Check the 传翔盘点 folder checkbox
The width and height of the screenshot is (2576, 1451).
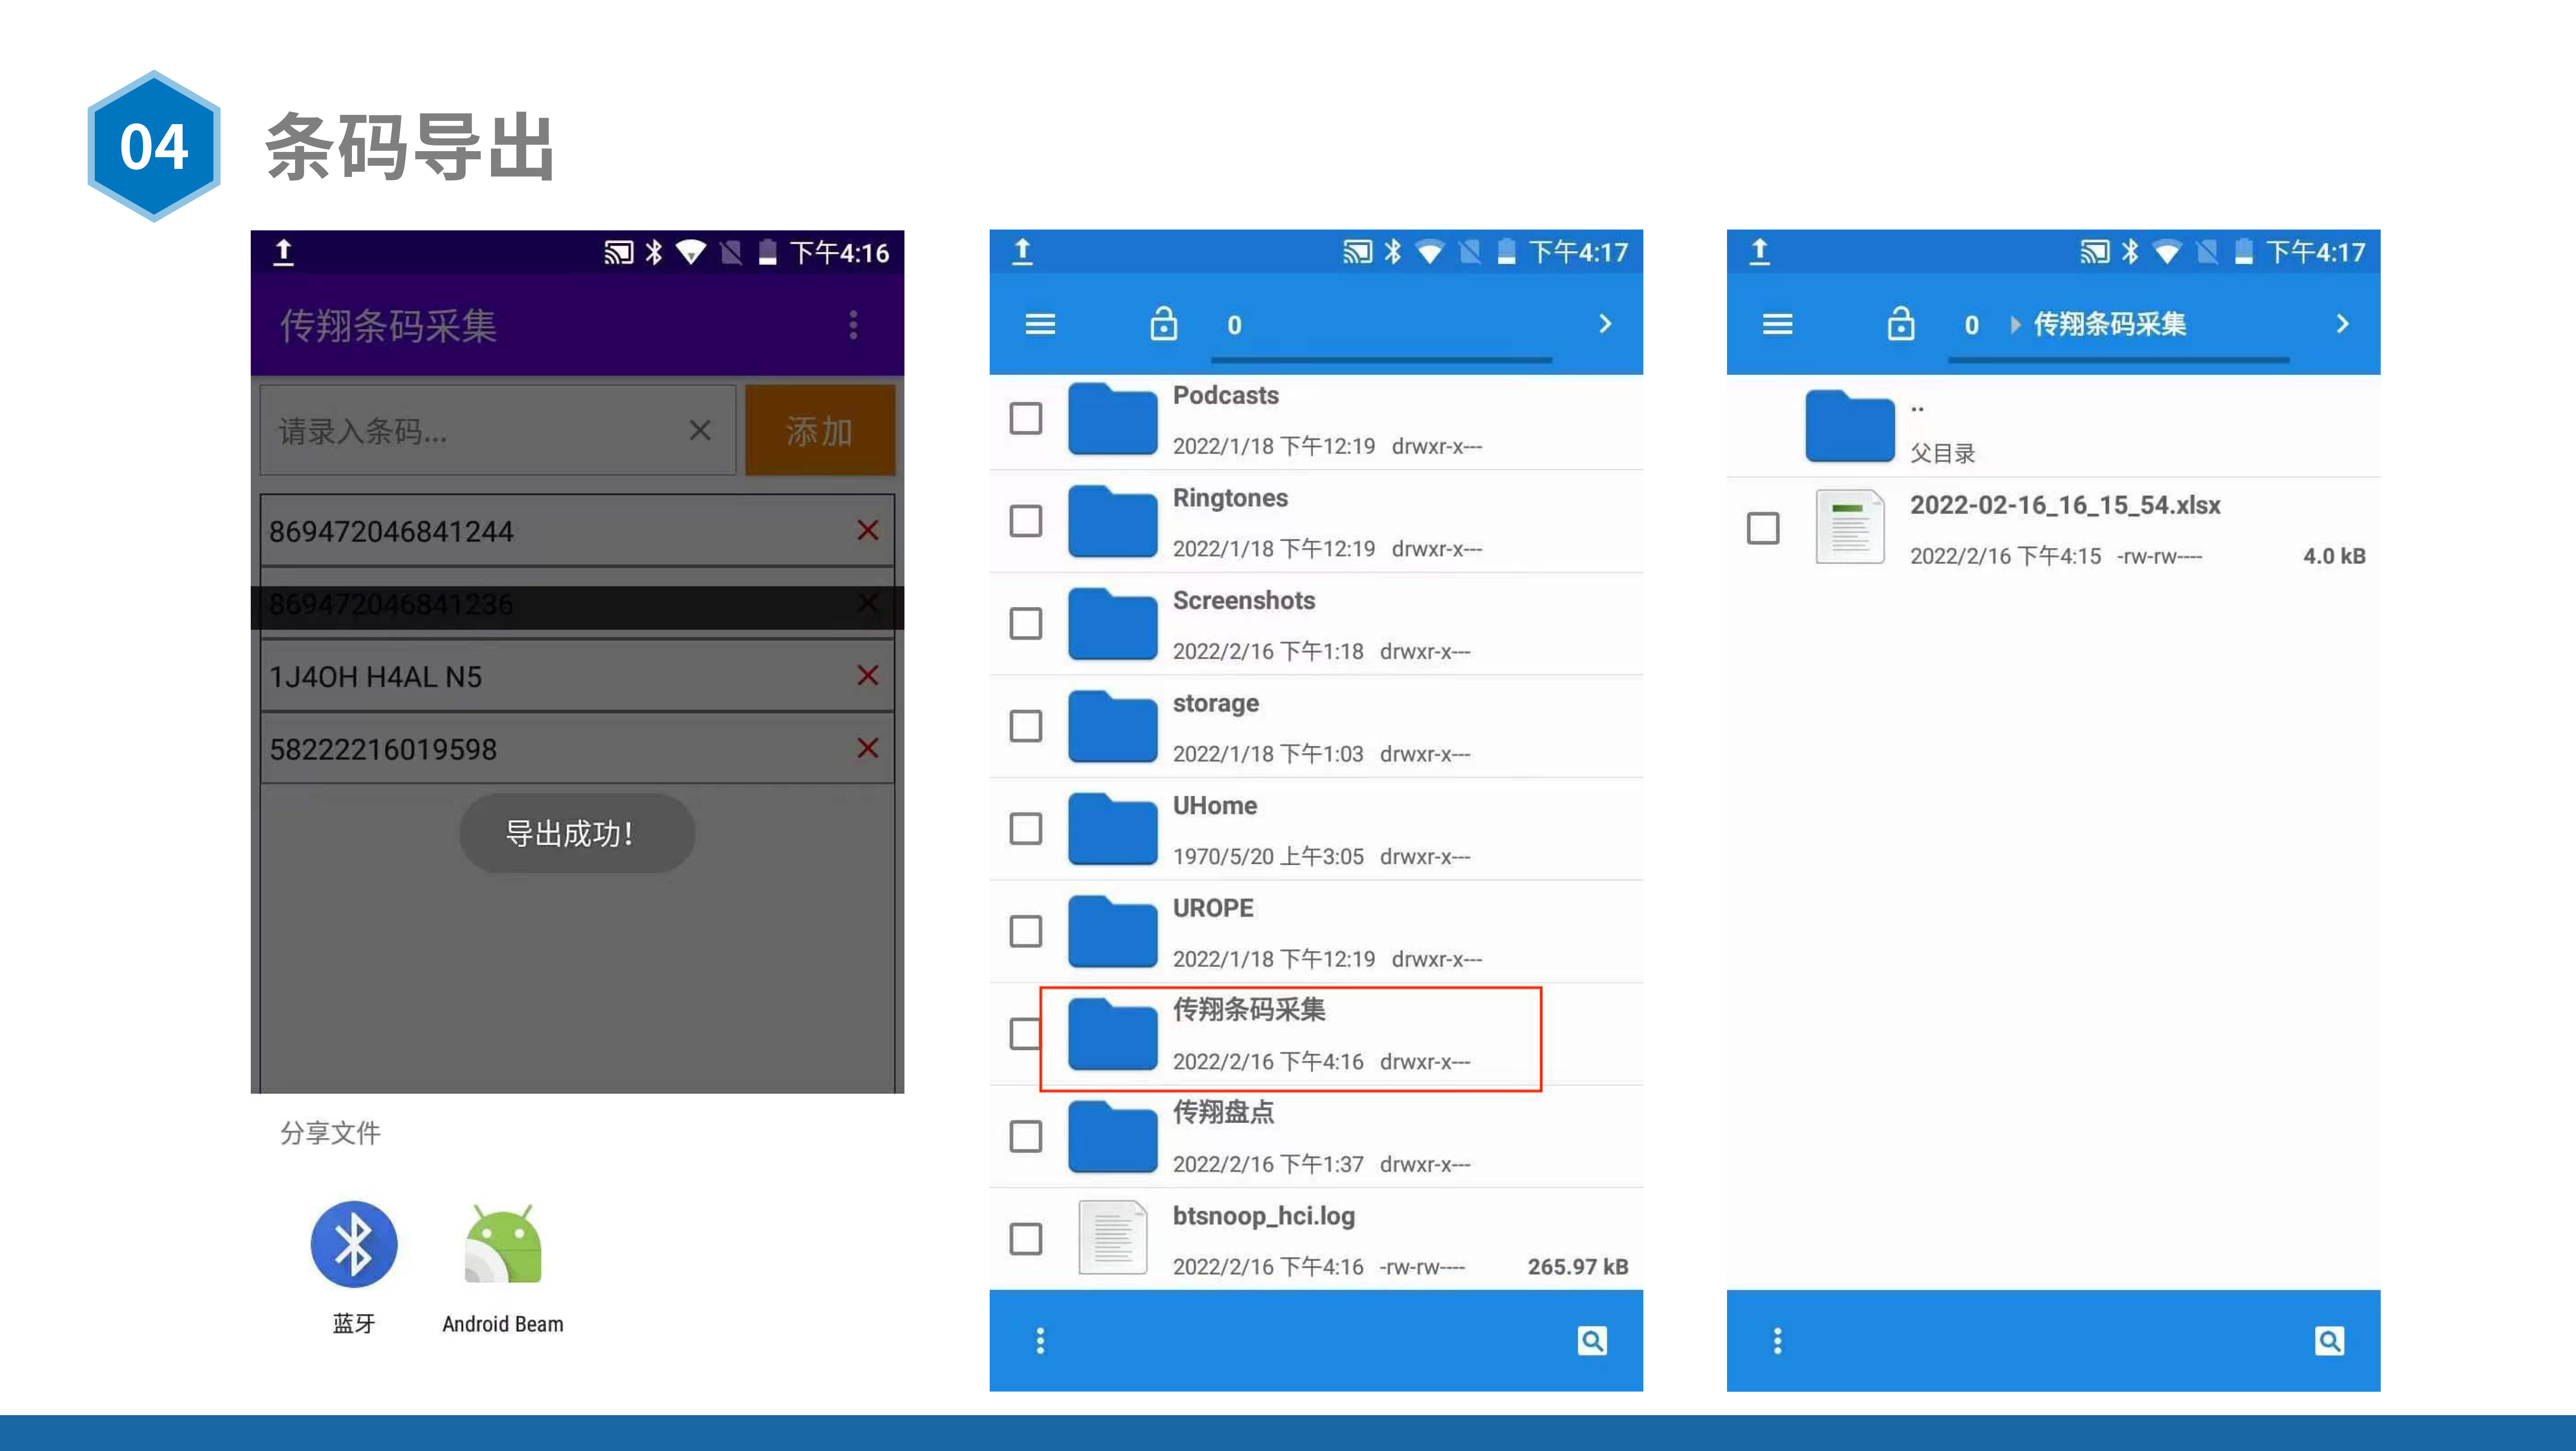point(1026,1137)
